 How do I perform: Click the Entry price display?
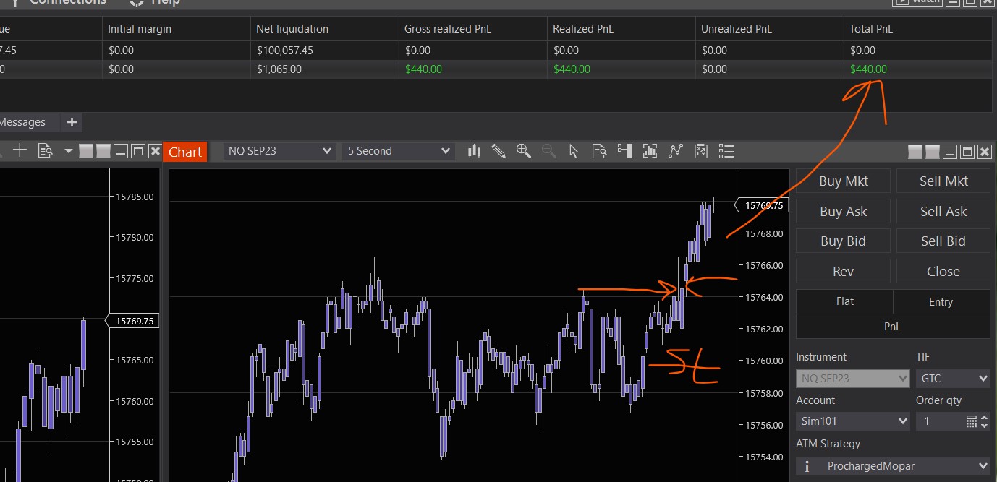tap(941, 302)
